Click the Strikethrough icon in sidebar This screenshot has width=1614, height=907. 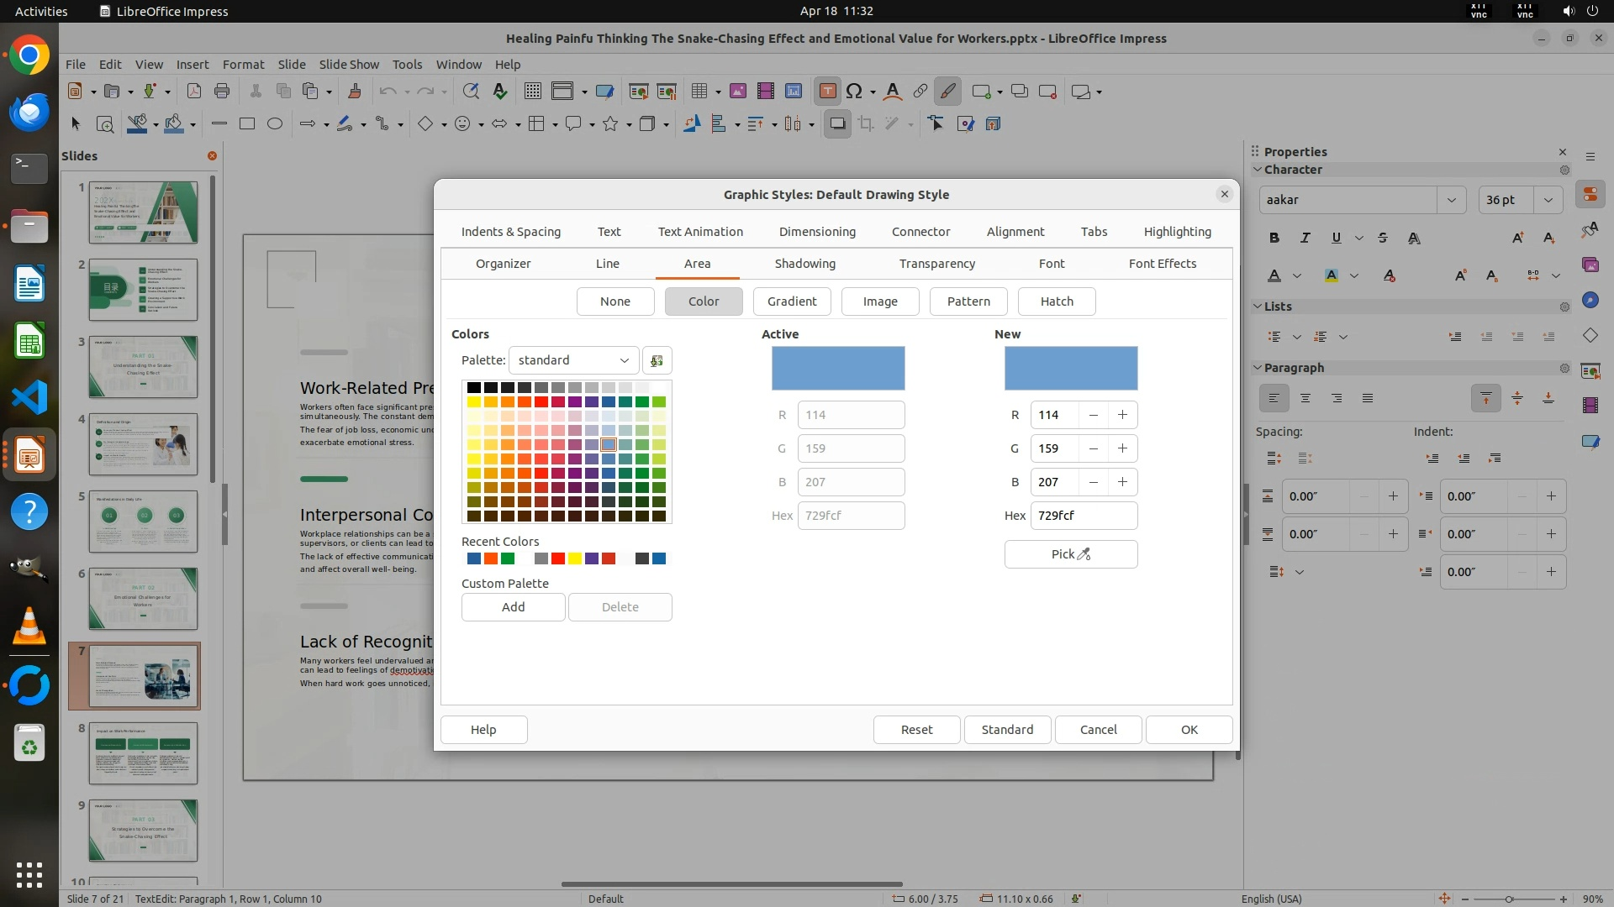[1383, 239]
